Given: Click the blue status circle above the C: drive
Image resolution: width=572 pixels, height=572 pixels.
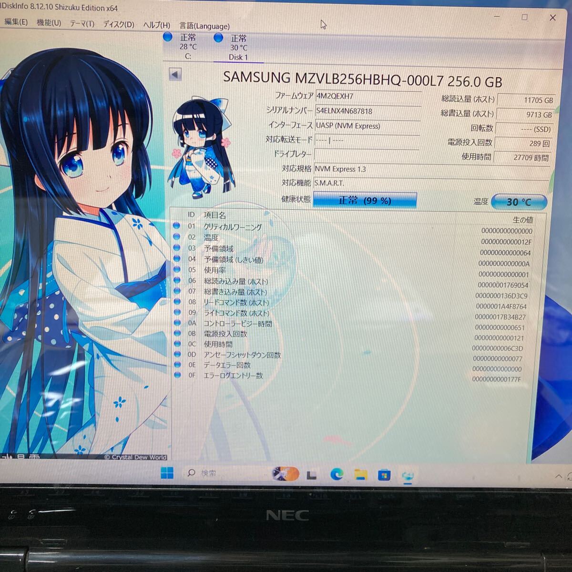Looking at the screenshot, I should (168, 37).
